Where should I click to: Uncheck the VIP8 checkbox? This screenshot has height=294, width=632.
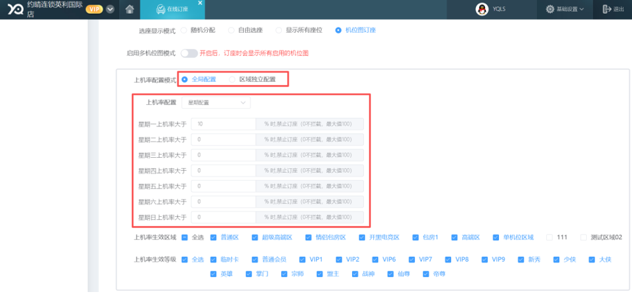pyautogui.click(x=448, y=259)
